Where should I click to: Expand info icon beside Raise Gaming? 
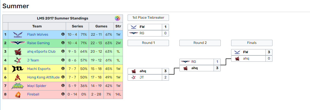[63, 43]
